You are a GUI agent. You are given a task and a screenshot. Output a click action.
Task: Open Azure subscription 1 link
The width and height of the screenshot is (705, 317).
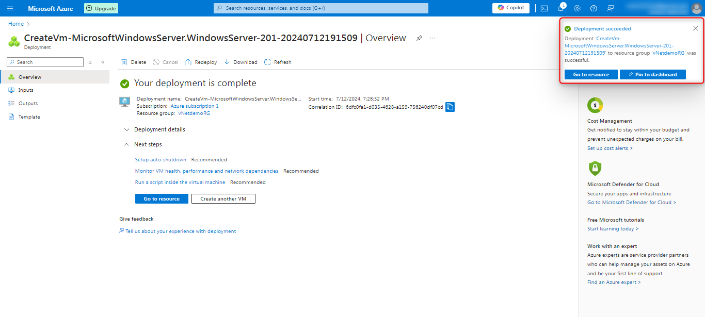[x=195, y=106]
